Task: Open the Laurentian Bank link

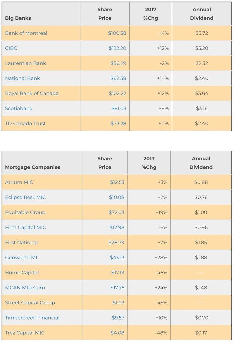Action: tap(25, 63)
